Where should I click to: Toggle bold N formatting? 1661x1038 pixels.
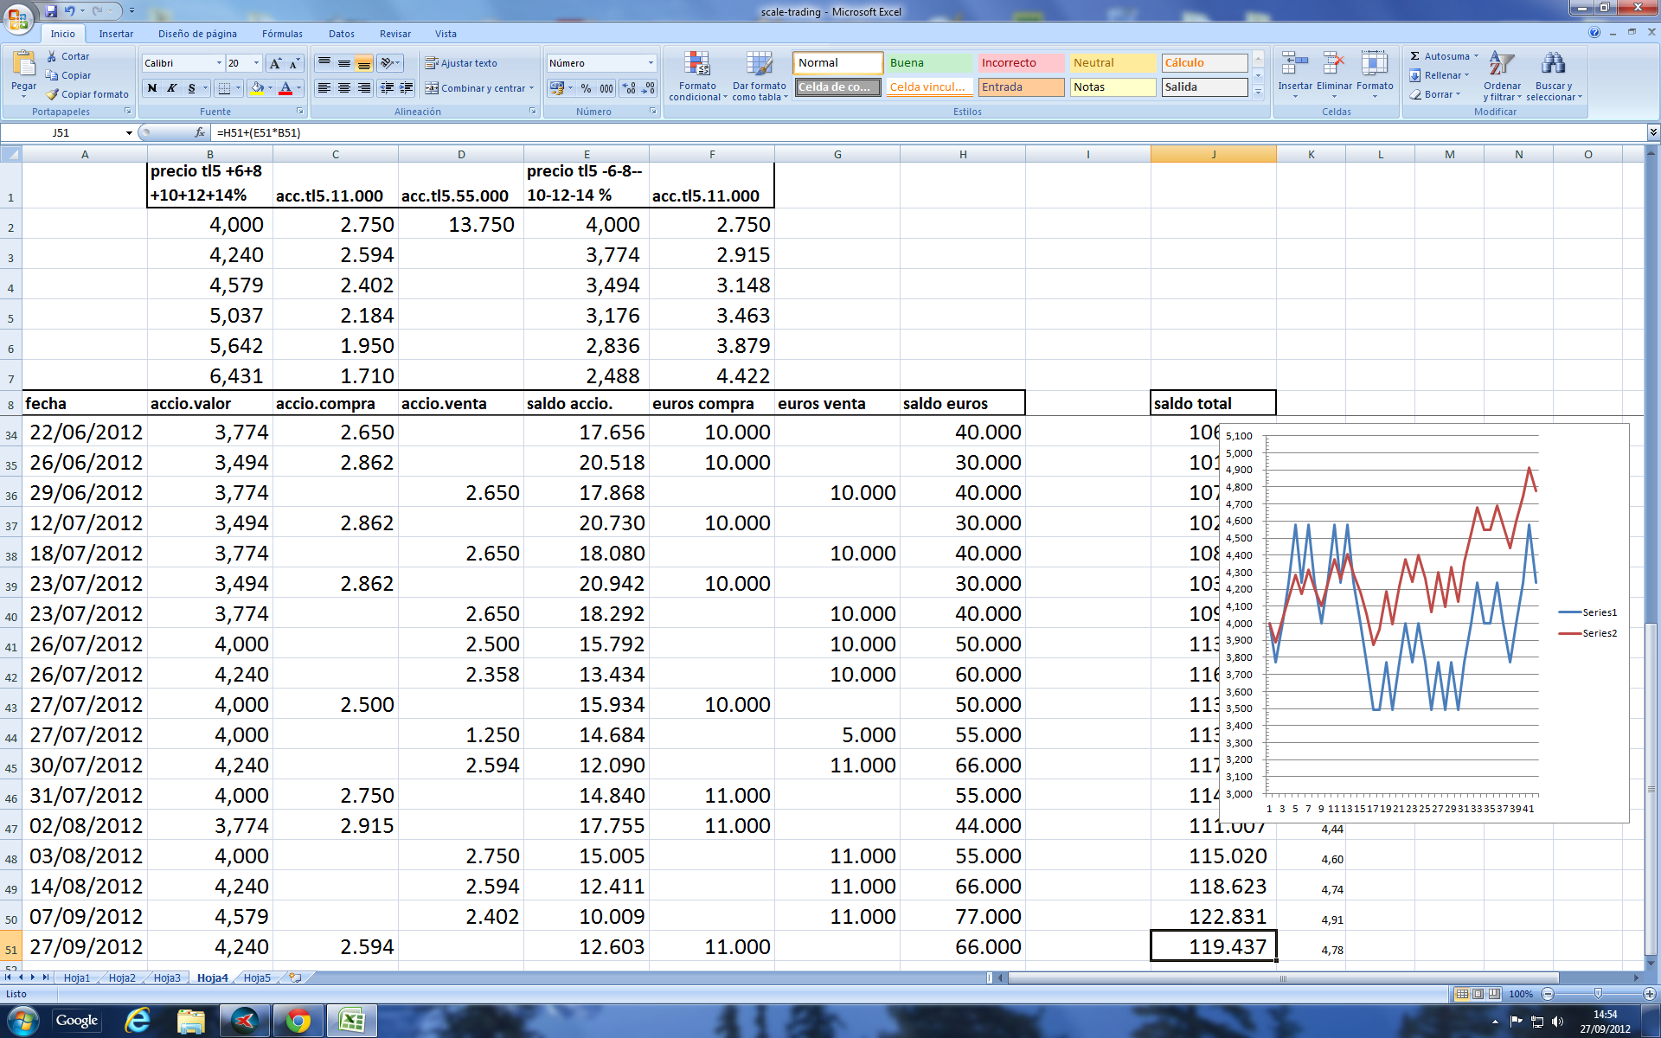(x=152, y=88)
